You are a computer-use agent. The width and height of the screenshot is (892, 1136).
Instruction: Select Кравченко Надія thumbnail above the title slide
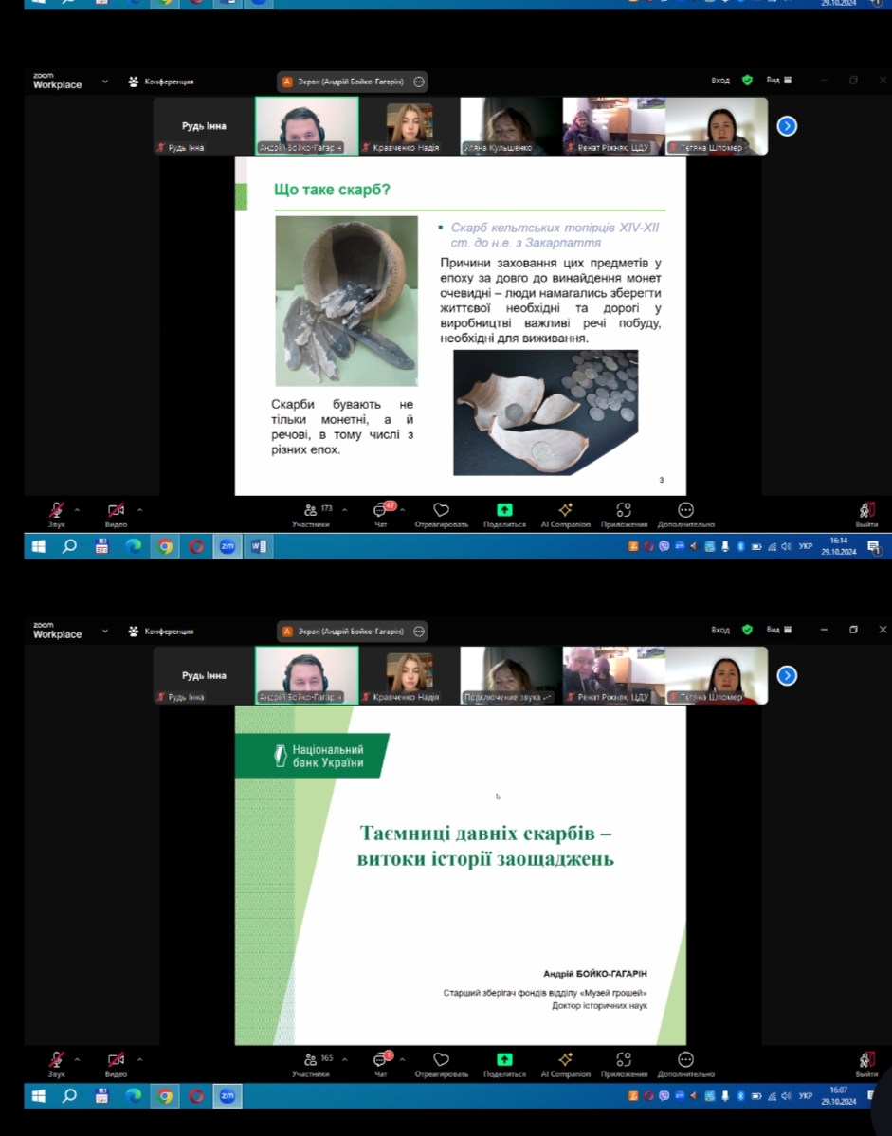click(x=410, y=675)
